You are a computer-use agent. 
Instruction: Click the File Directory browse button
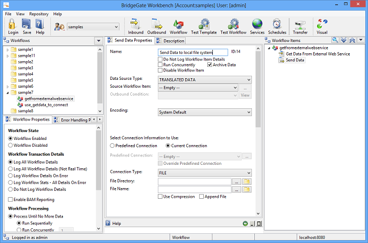(x=236, y=181)
